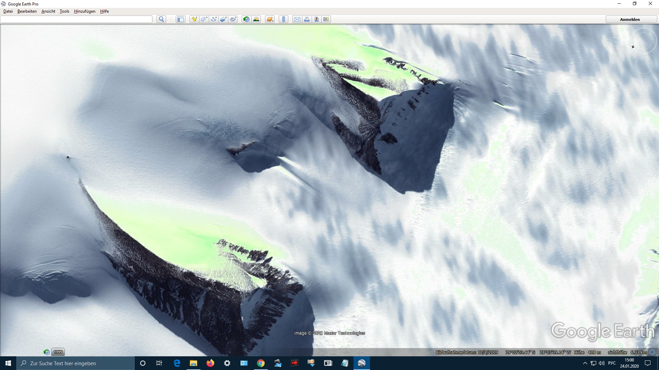Toggle historical imagery clock button
Image resolution: width=659 pixels, height=370 pixels.
(246, 19)
